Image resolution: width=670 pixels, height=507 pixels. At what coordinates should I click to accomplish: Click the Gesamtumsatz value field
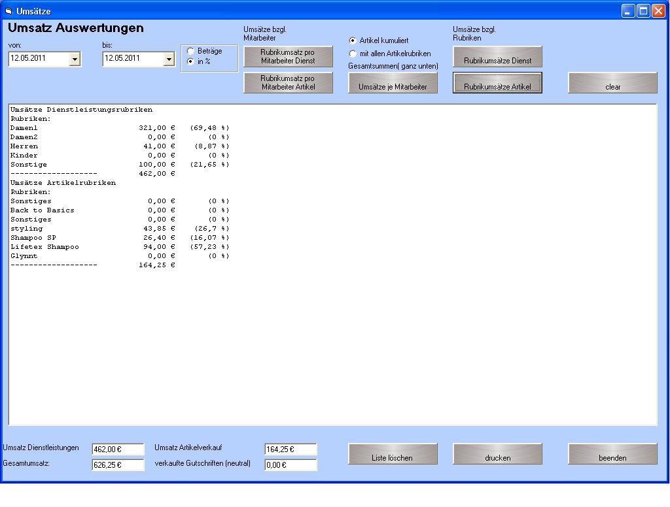[x=118, y=465]
